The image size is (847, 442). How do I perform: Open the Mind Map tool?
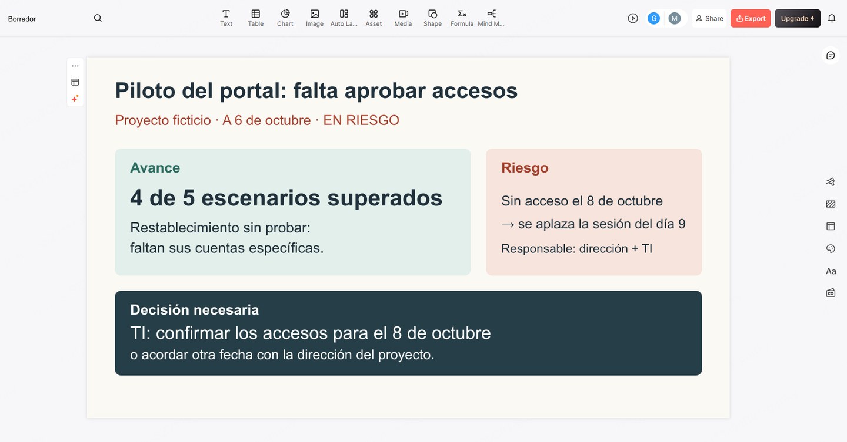[491, 18]
